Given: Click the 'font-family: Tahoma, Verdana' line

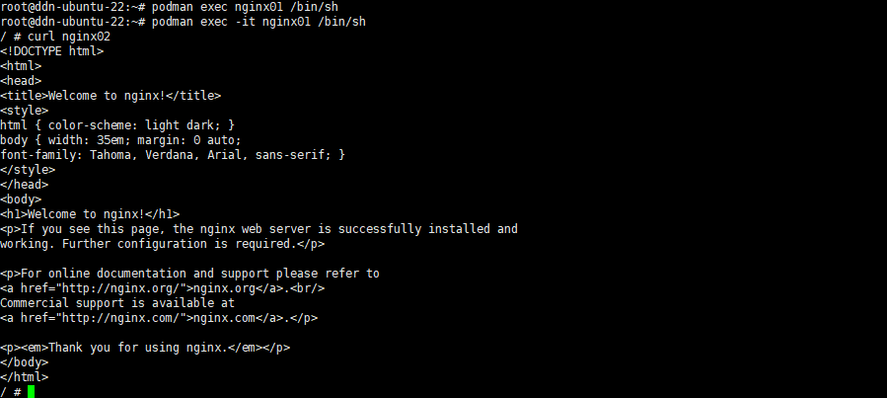Looking at the screenshot, I should (x=173, y=154).
